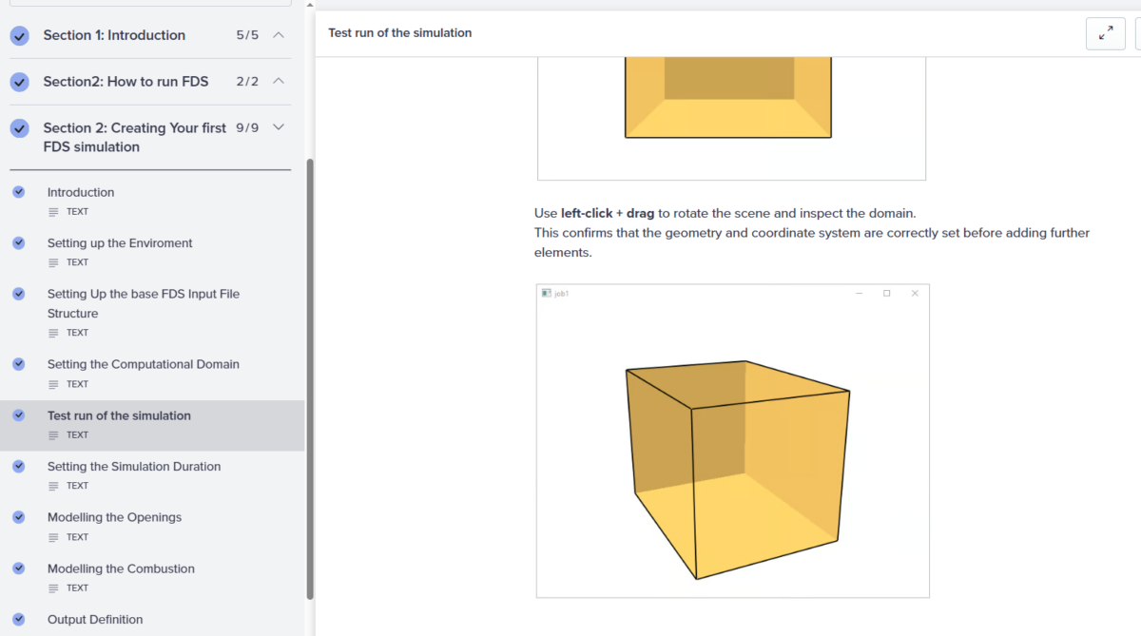The height and width of the screenshot is (636, 1141).
Task: Click Section2 How to run FDS checkmark icon
Action: click(x=20, y=82)
